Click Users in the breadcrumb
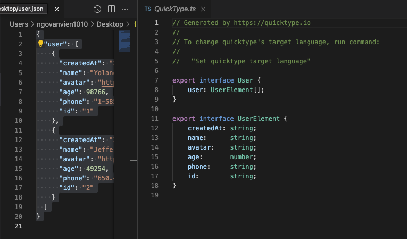 (19, 24)
